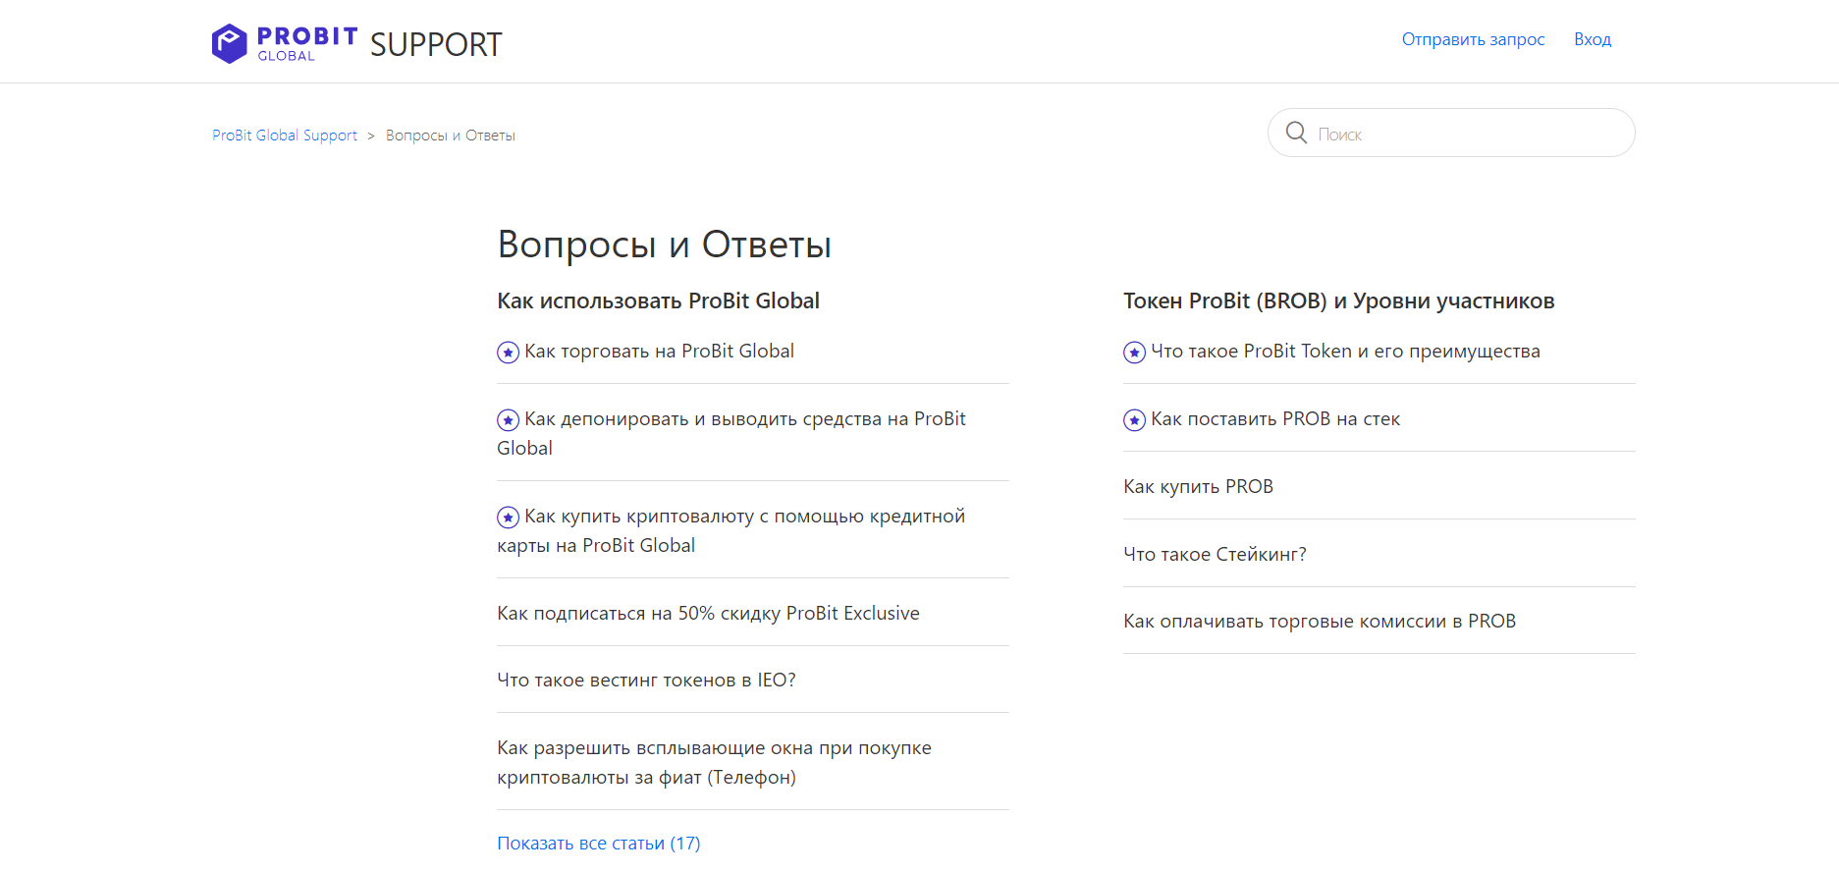Viewport: 1839px width, 873px height.
Task: Open article 'Как поставить PROB на стек'
Action: tap(1275, 419)
